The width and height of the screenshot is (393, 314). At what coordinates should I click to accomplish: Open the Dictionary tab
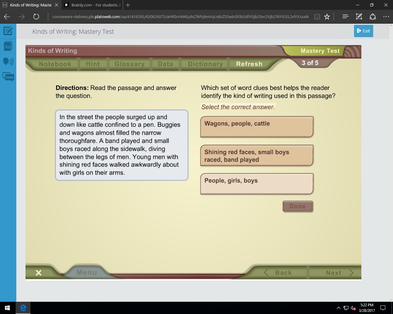[x=205, y=64]
